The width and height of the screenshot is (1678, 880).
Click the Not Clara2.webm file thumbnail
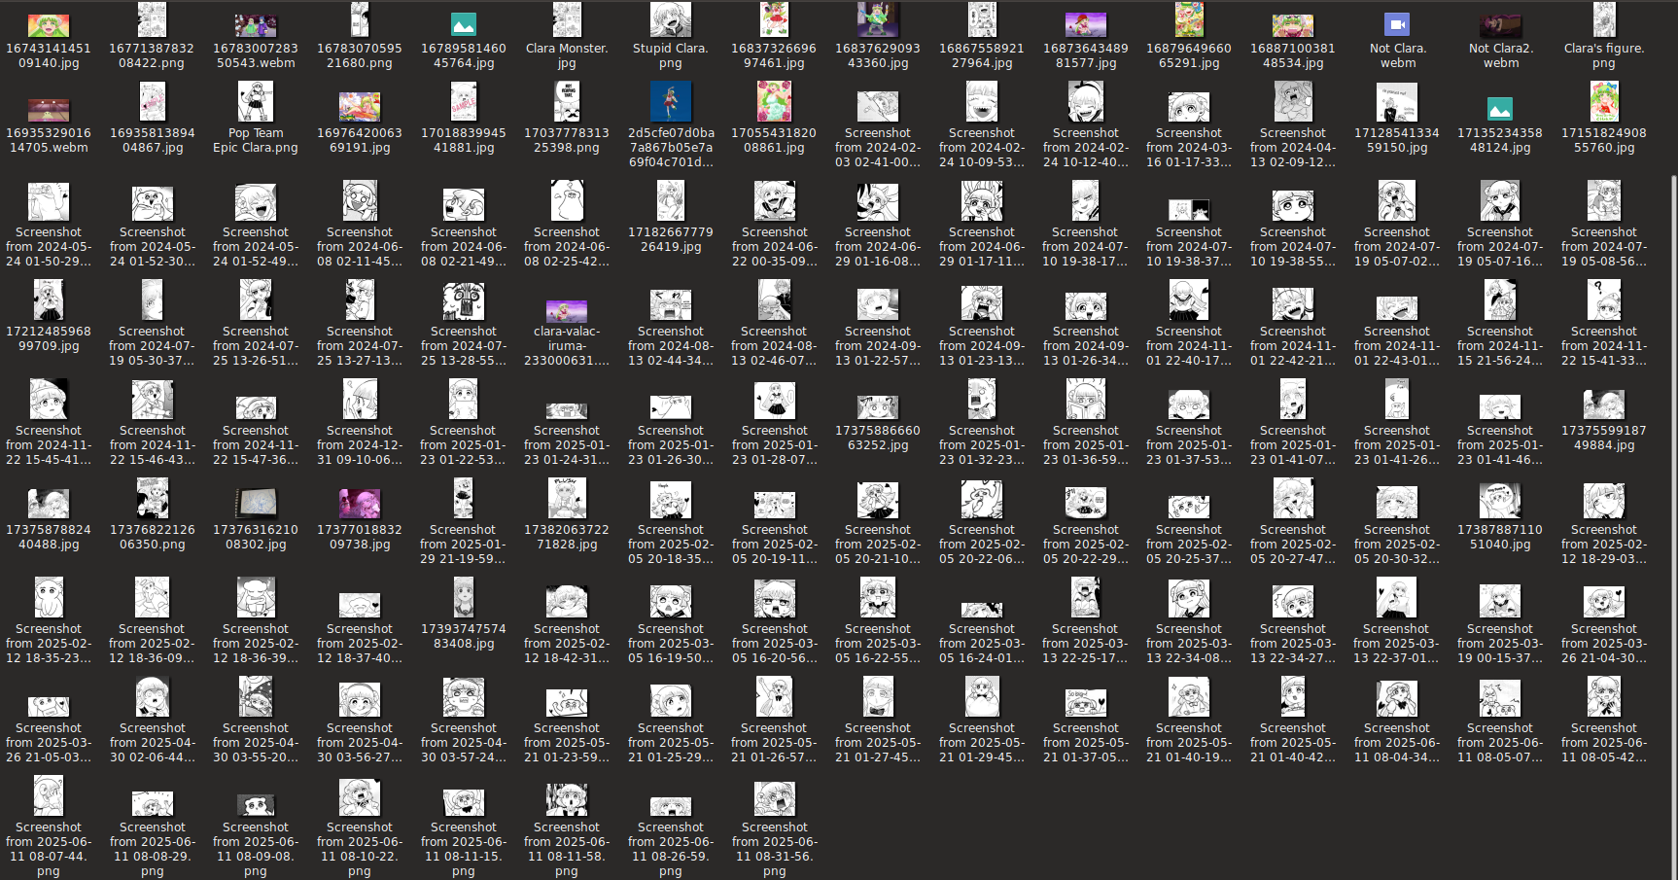click(x=1500, y=26)
